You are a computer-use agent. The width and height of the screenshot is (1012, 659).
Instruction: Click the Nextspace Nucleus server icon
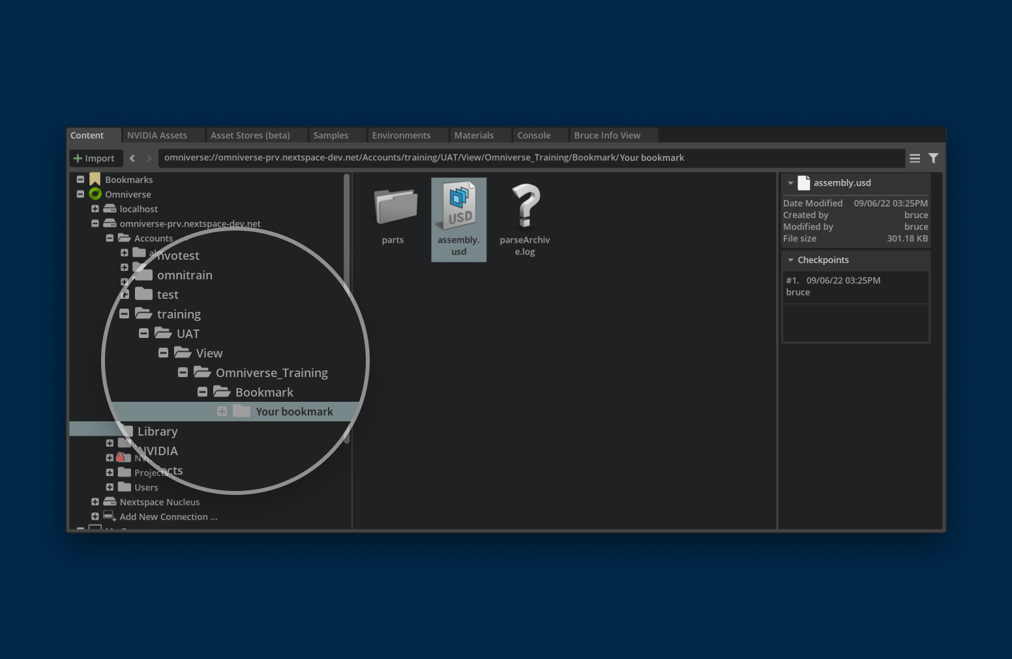pyautogui.click(x=110, y=501)
